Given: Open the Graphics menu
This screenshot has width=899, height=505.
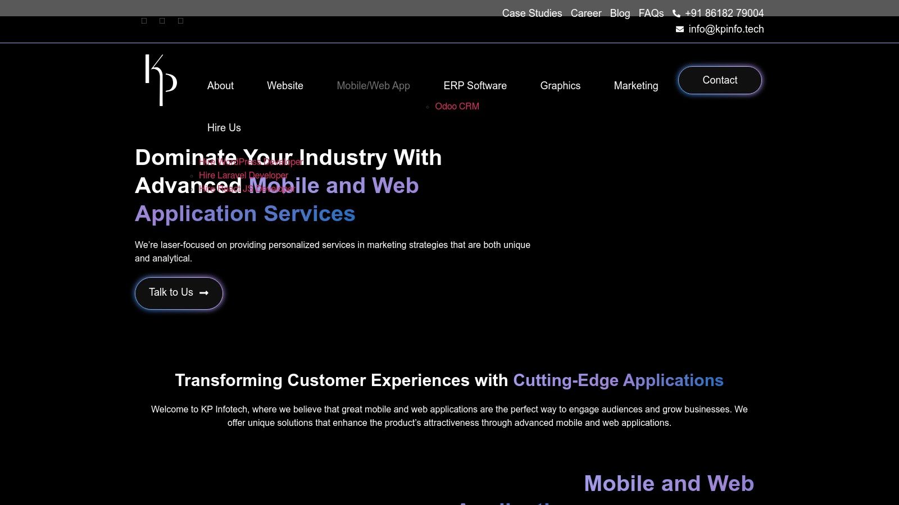Looking at the screenshot, I should pos(560,86).
